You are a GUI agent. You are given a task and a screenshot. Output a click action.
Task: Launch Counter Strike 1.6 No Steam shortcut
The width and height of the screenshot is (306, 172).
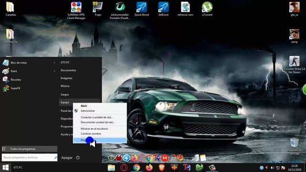295,64
